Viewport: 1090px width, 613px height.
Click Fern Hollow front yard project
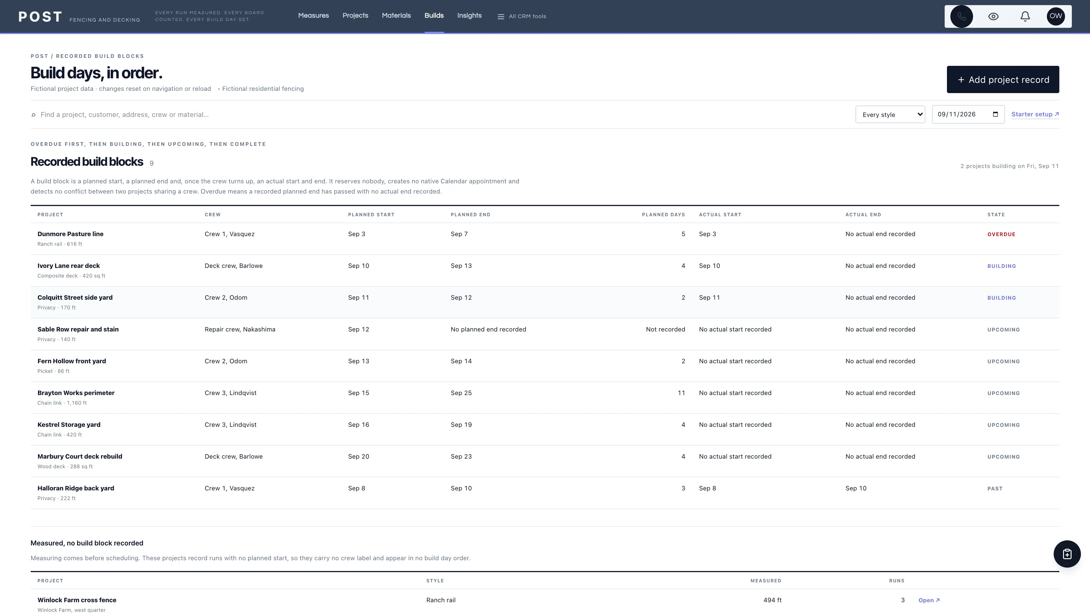pyautogui.click(x=72, y=361)
